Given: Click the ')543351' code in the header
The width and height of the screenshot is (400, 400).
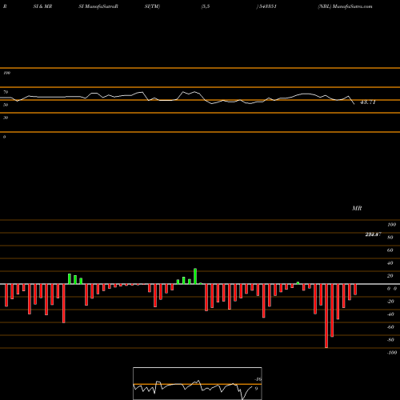Looking at the screenshot, I should [x=266, y=6].
